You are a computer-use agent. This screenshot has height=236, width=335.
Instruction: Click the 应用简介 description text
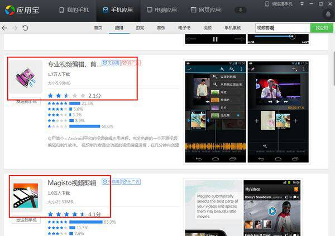[x=113, y=141]
